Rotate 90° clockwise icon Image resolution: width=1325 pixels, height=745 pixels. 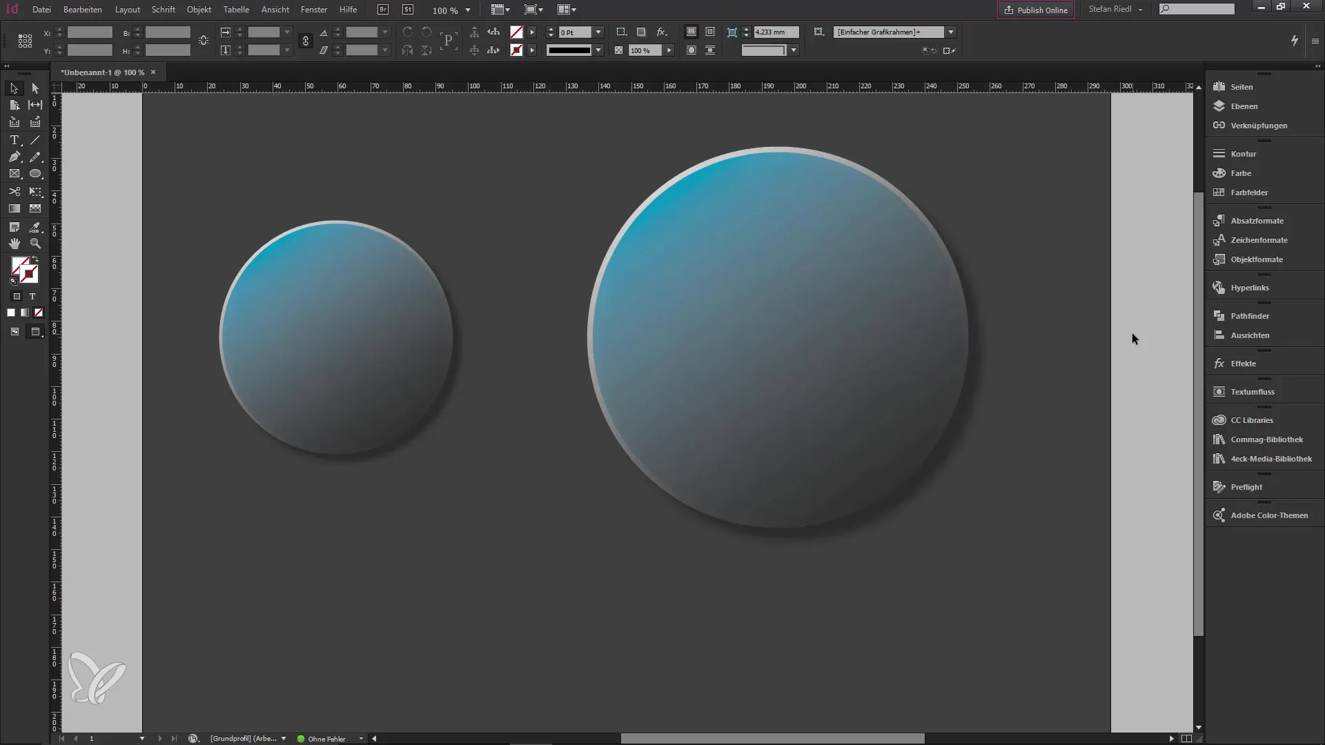(x=408, y=32)
